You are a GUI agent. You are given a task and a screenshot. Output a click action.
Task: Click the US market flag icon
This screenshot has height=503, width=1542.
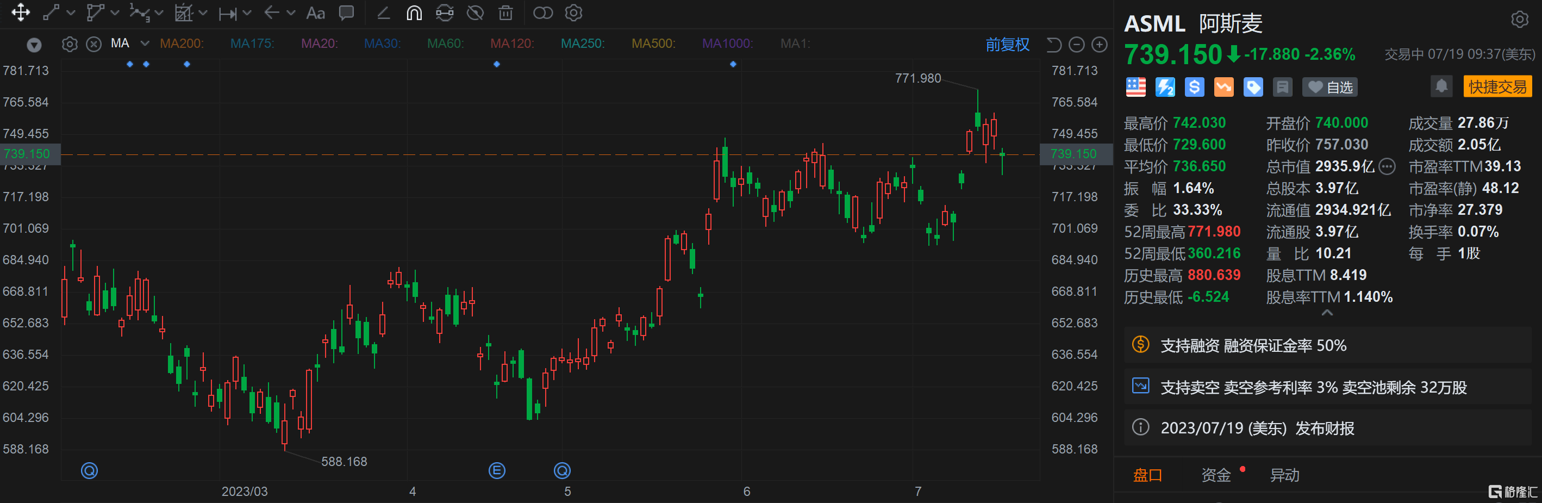pos(1135,87)
